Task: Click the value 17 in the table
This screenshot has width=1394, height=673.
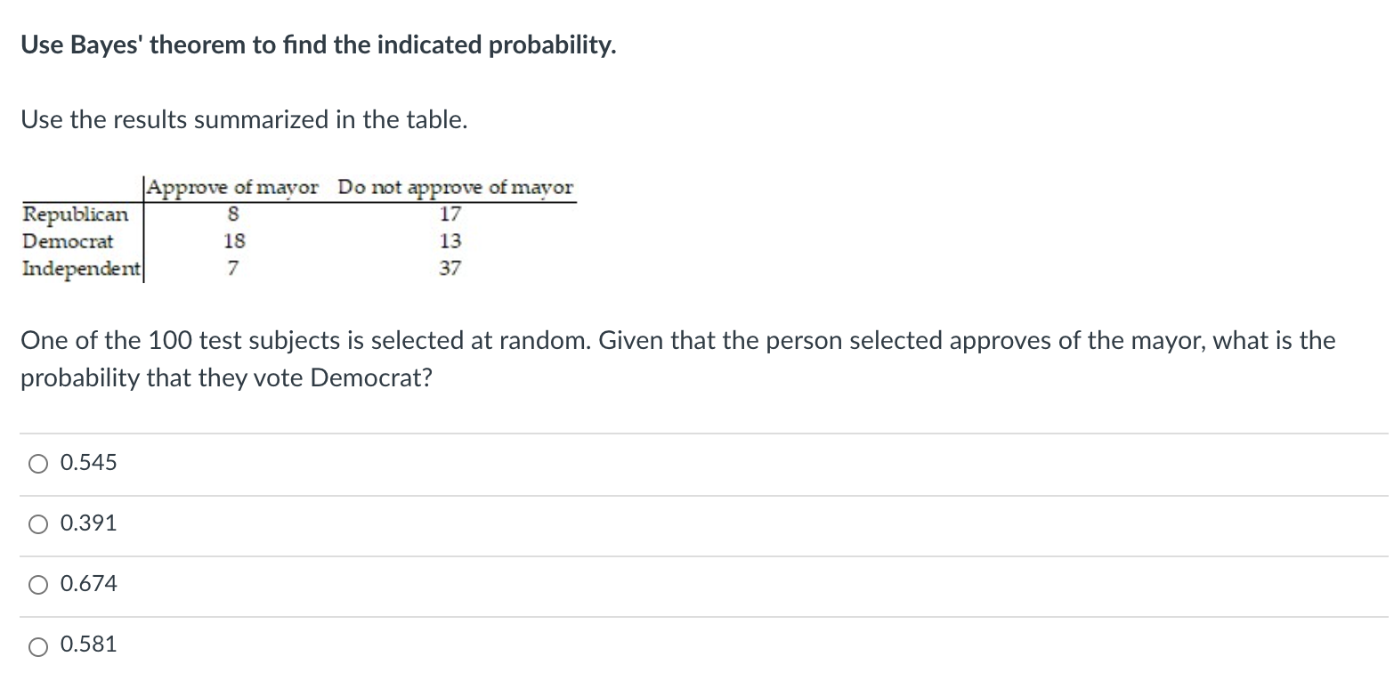Action: coord(450,215)
